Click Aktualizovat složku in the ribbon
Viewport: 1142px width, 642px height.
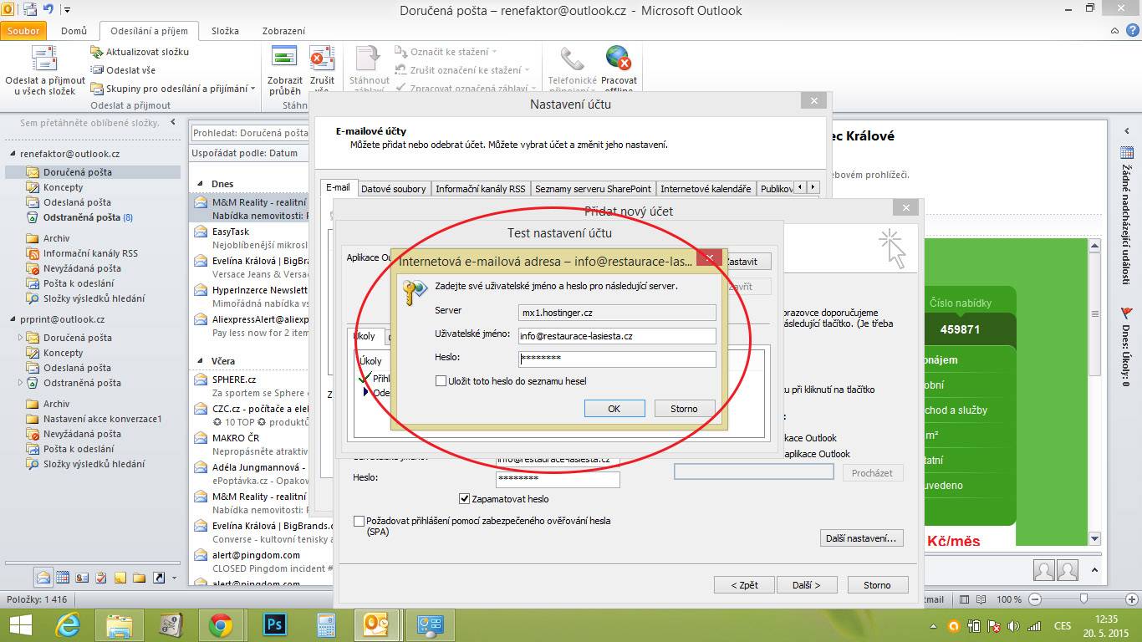[140, 52]
